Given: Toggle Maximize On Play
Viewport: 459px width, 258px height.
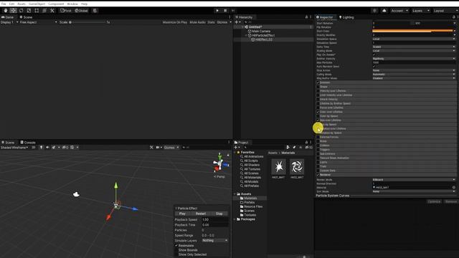Looking at the screenshot, I should [x=175, y=22].
